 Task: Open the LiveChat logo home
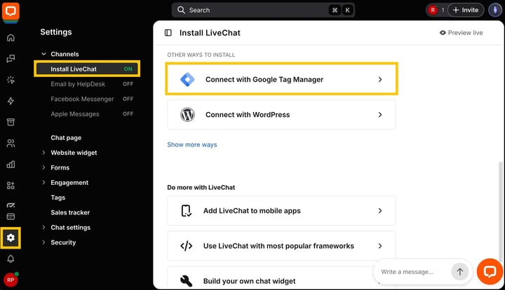click(11, 12)
